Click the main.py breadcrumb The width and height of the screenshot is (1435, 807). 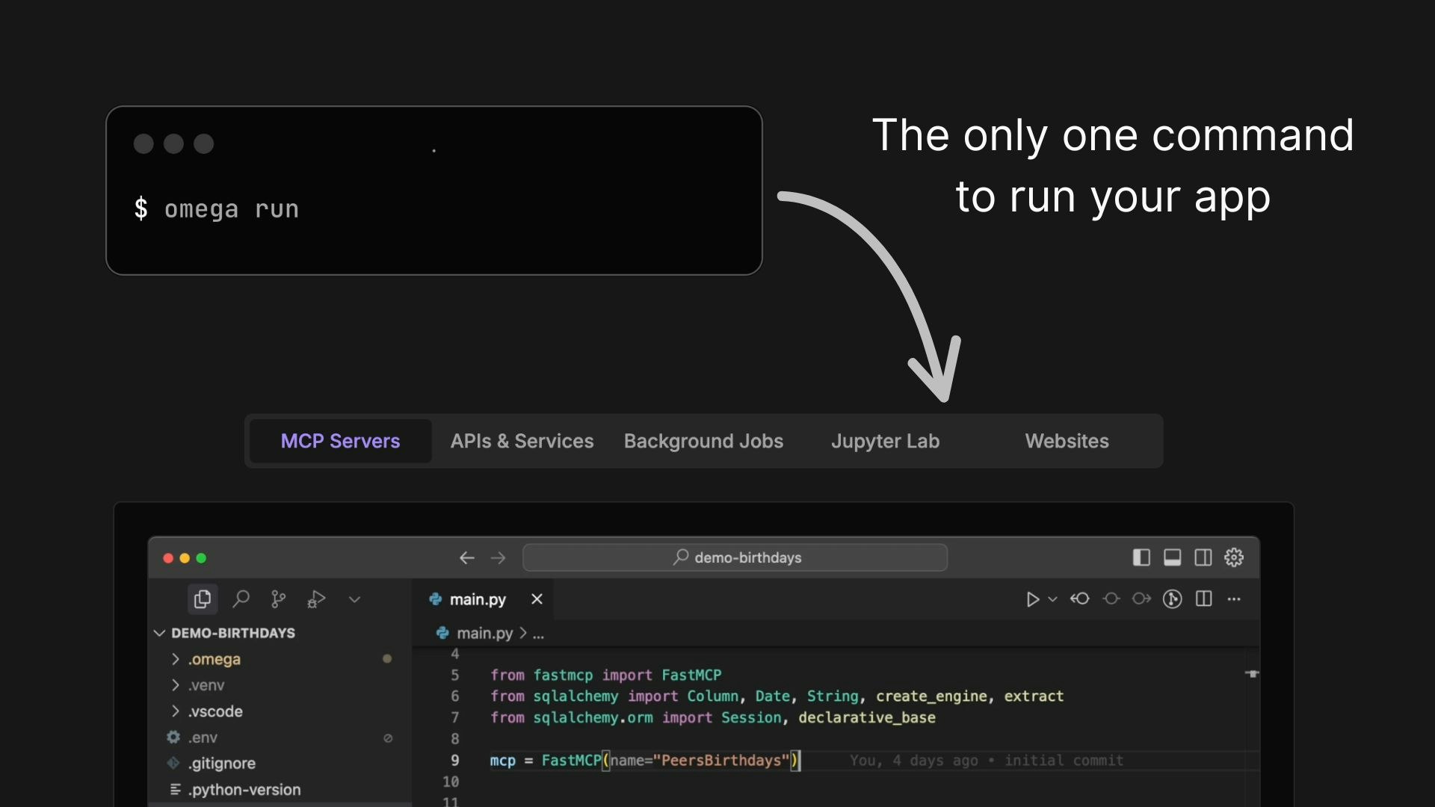tap(475, 633)
